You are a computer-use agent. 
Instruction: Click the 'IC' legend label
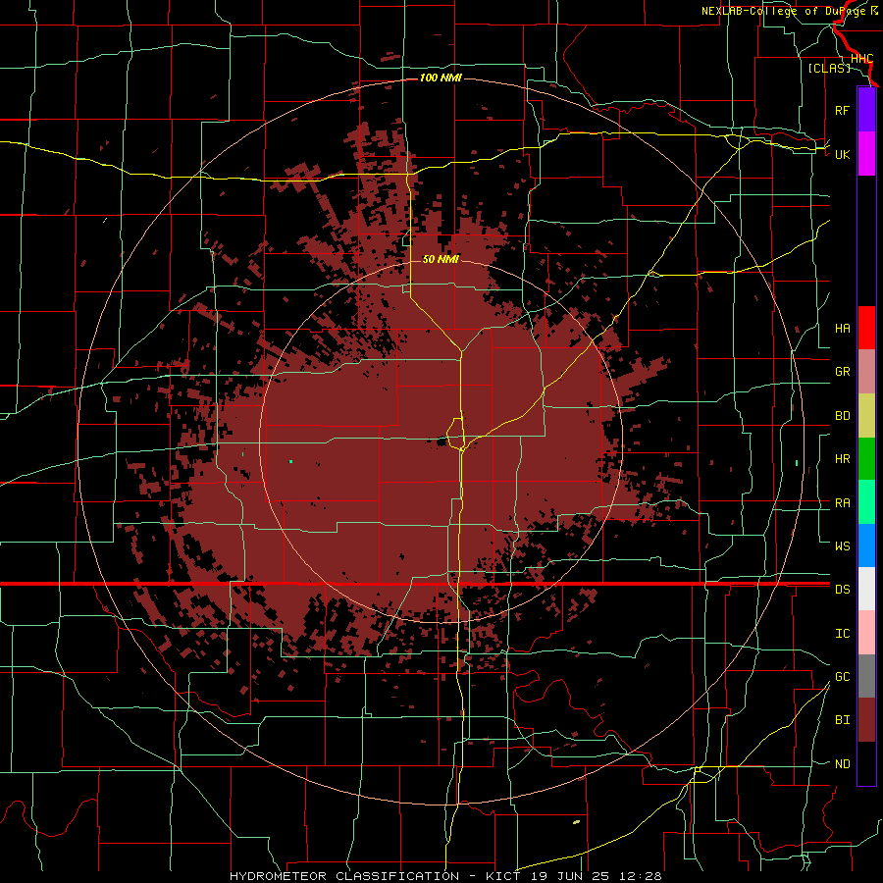842,634
